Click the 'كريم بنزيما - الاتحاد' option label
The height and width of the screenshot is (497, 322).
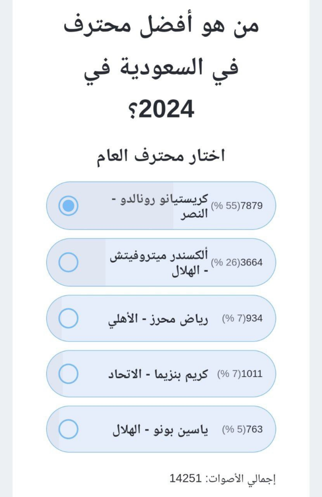(158, 374)
